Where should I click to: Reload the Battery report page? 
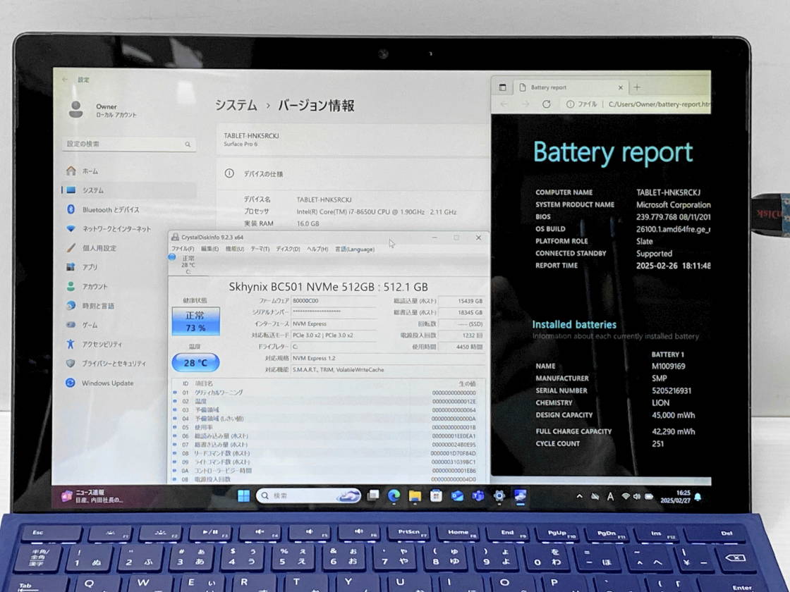[546, 104]
